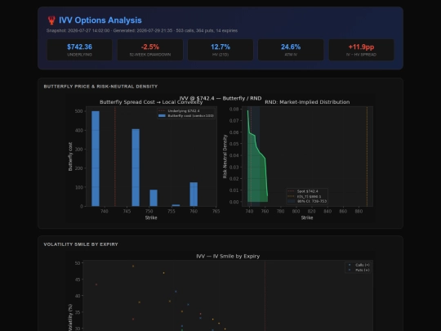
Task: Click the Strike axis label under butterfly chart
Action: coord(151,217)
